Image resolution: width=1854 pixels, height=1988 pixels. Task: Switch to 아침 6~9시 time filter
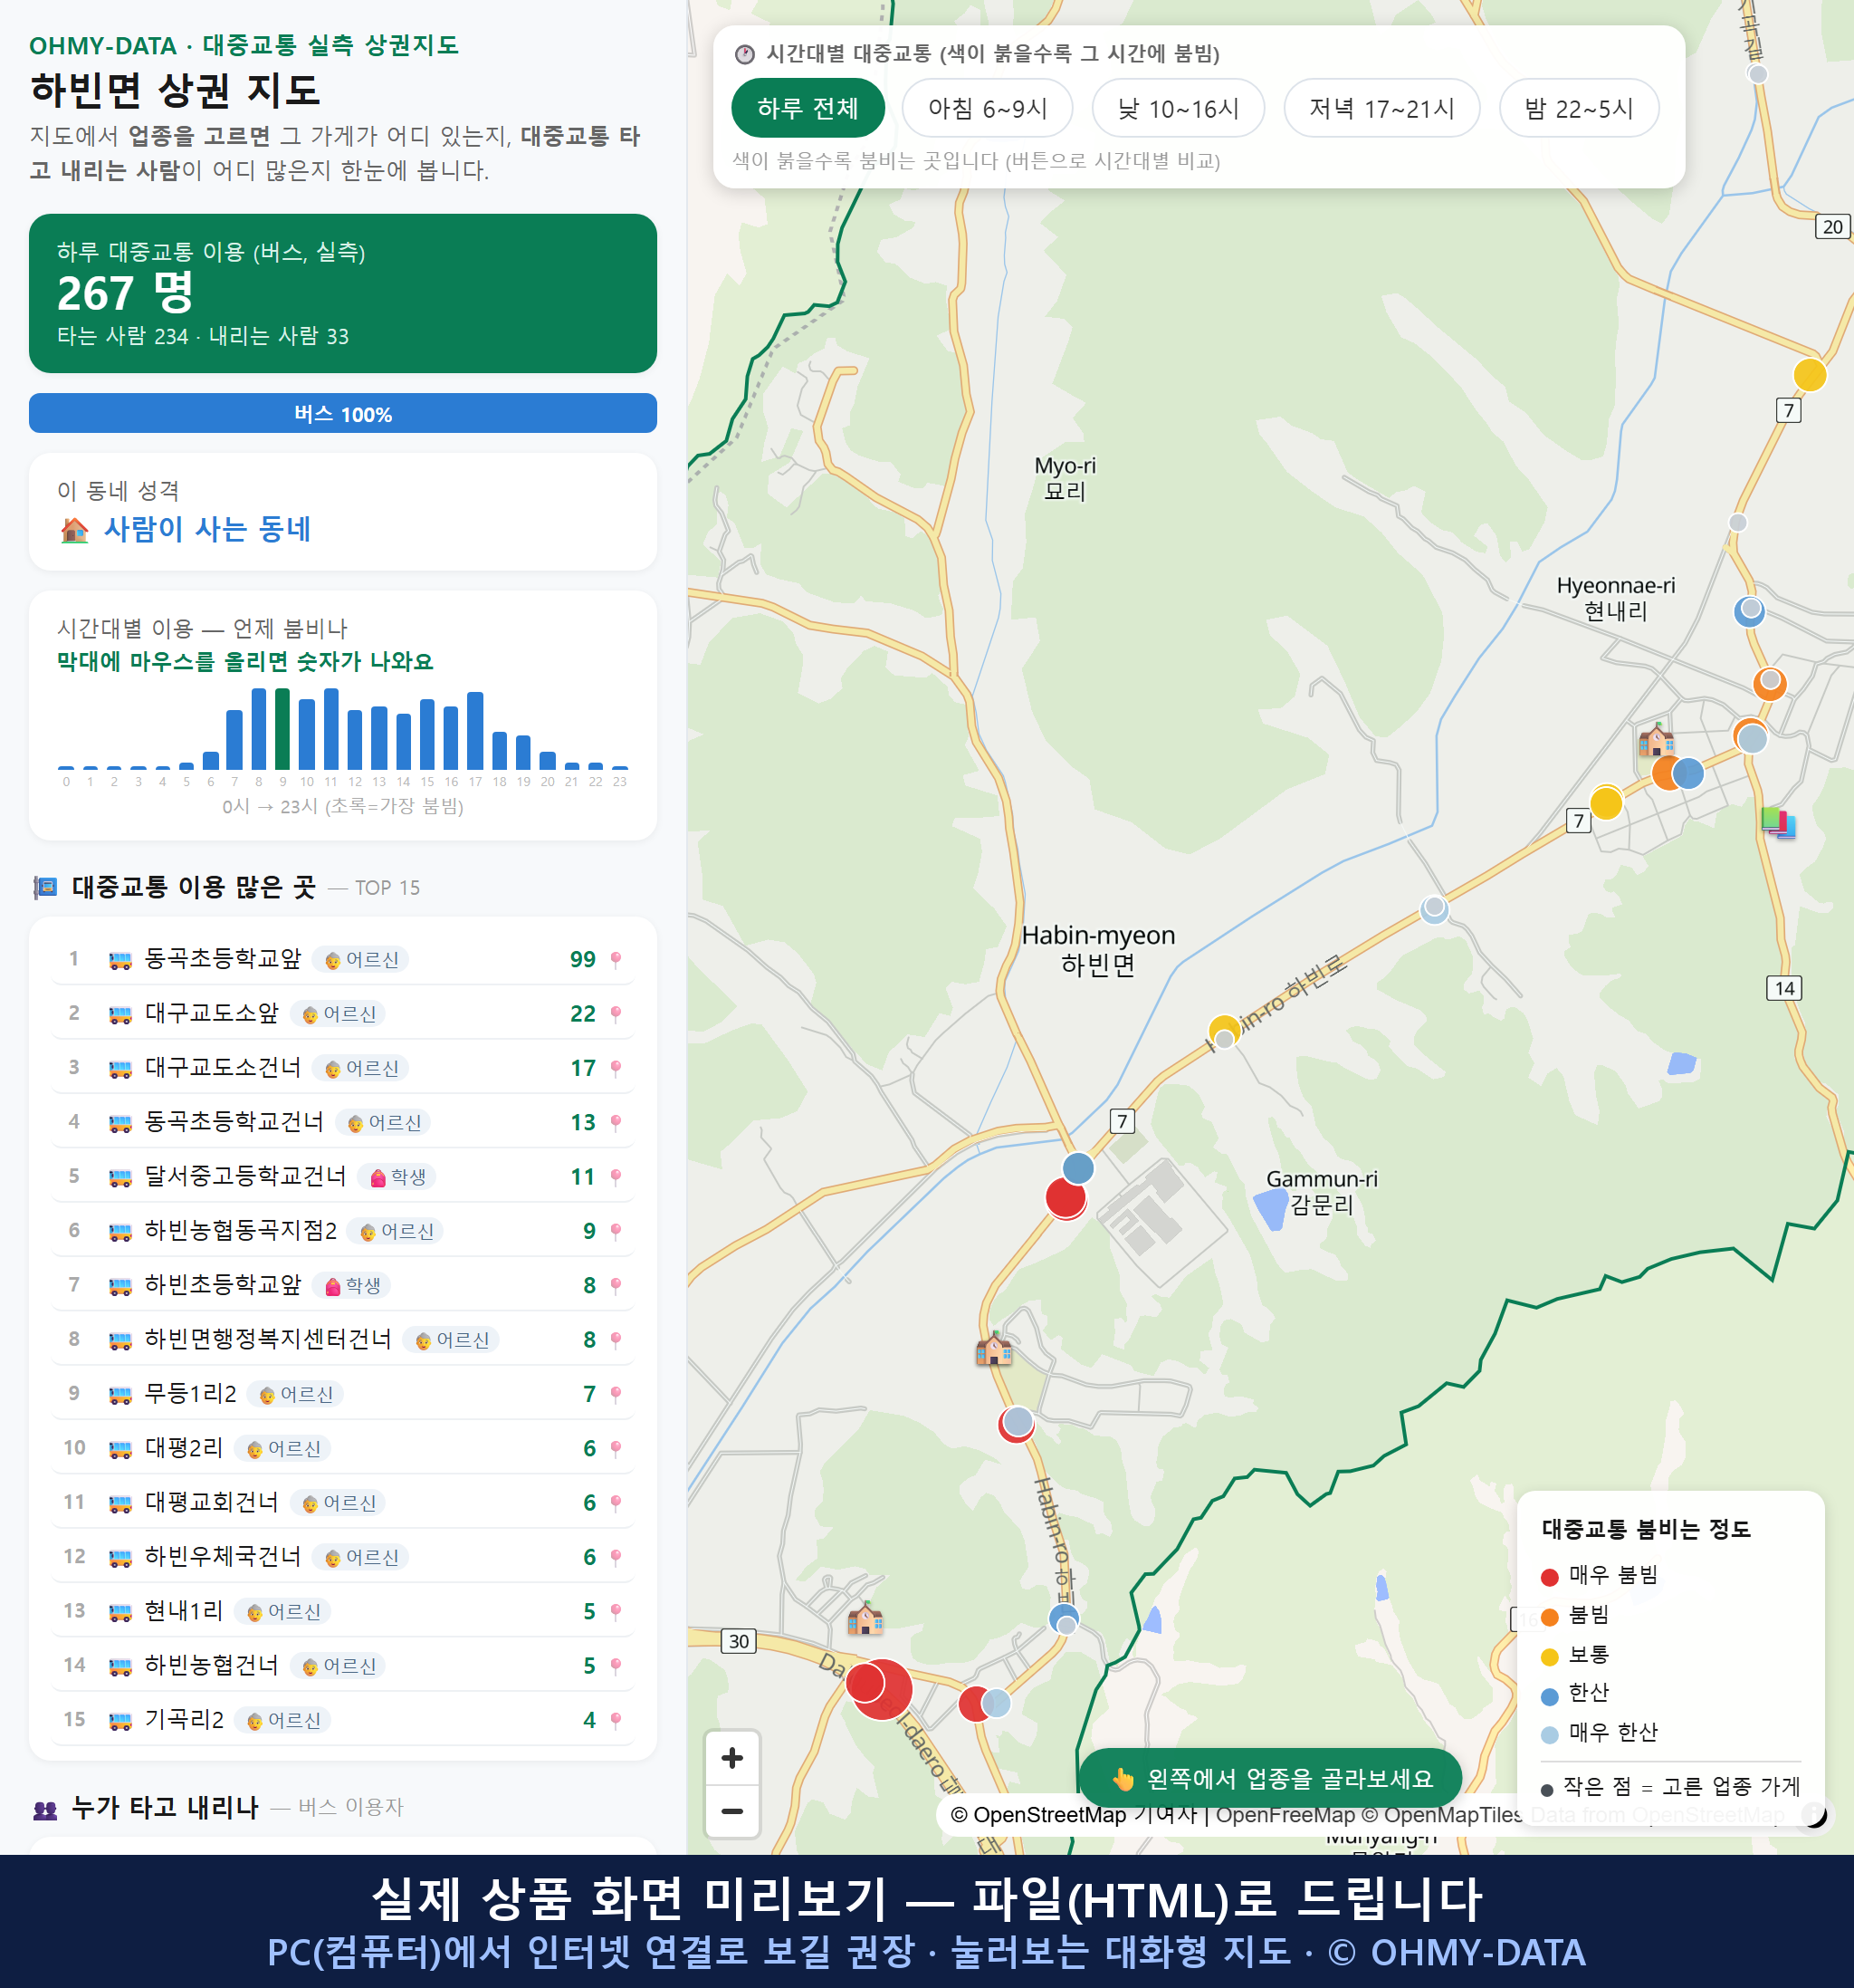(987, 108)
